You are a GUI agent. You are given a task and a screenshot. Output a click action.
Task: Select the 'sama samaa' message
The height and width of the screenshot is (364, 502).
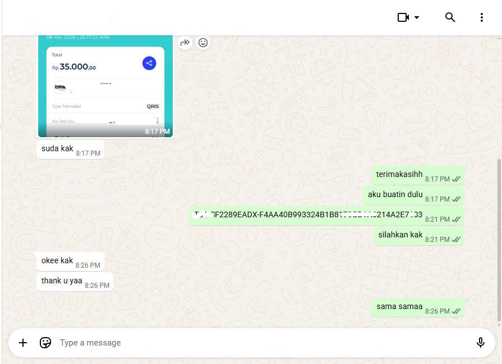pos(418,308)
